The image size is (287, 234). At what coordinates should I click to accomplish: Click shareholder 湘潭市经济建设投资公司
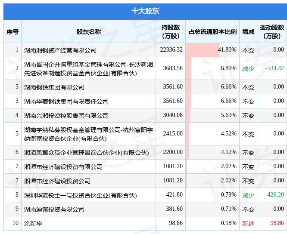(57, 181)
